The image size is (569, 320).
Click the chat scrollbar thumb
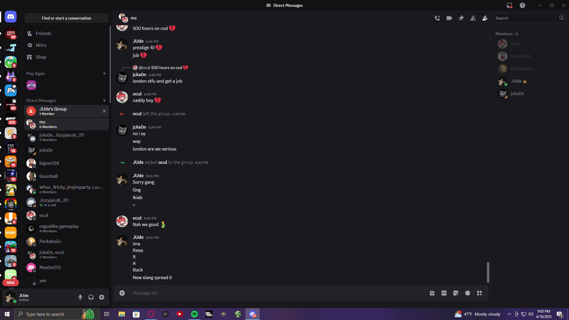pos(488,272)
